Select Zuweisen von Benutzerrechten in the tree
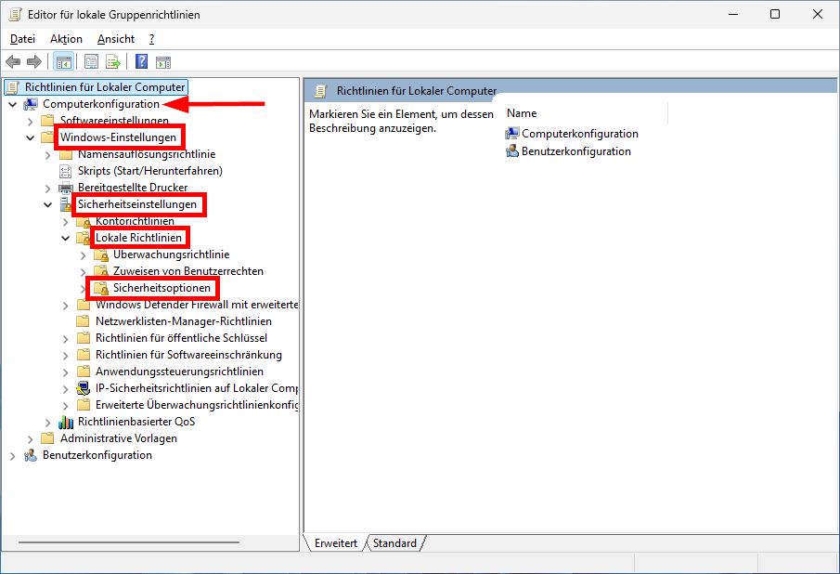This screenshot has height=574, width=840. coord(187,271)
